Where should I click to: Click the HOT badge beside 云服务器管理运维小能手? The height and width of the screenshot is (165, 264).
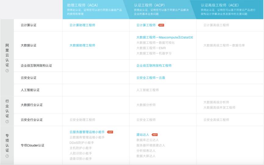click(x=110, y=132)
